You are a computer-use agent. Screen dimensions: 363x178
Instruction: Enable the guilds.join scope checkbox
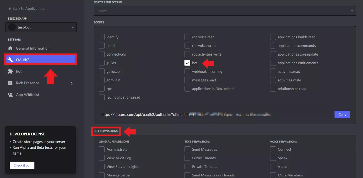point(102,72)
